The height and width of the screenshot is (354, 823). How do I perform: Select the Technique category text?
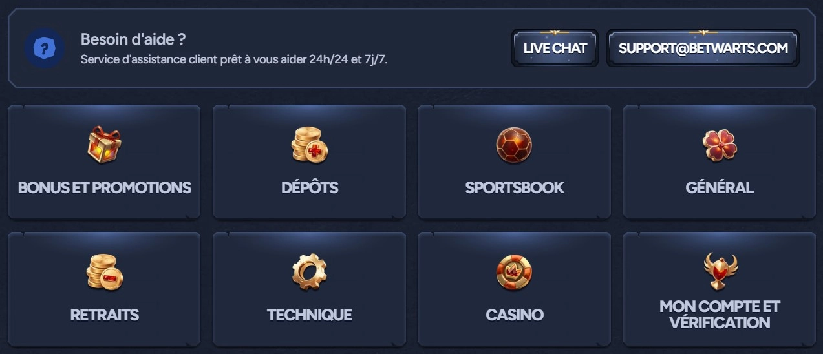310,315
